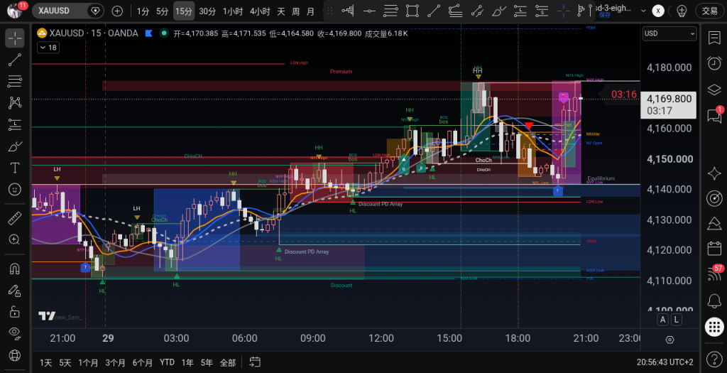
Task: Activate the zoom in tool
Action: click(x=15, y=239)
